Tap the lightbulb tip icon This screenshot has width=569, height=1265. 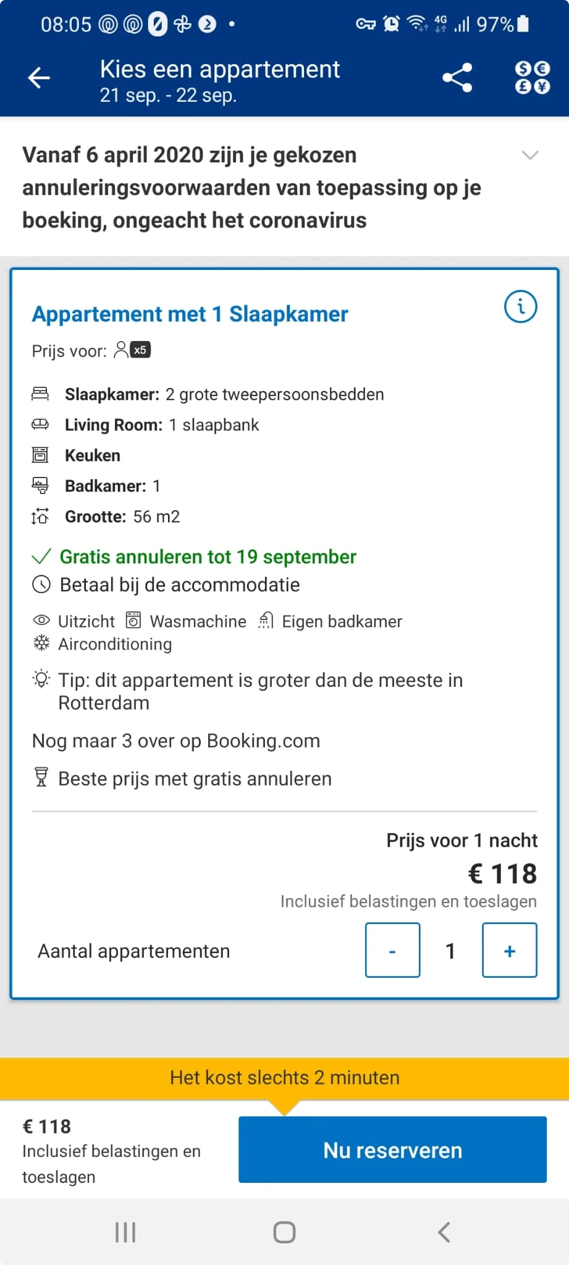[41, 679]
